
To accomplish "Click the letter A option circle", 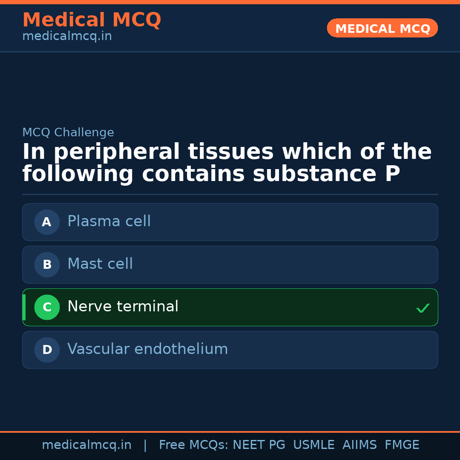I will [x=47, y=222].
